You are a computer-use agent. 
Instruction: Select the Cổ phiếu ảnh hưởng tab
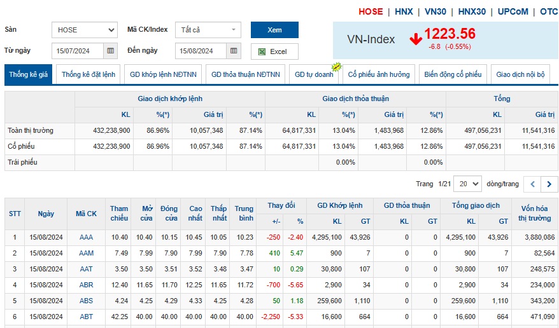(x=379, y=74)
